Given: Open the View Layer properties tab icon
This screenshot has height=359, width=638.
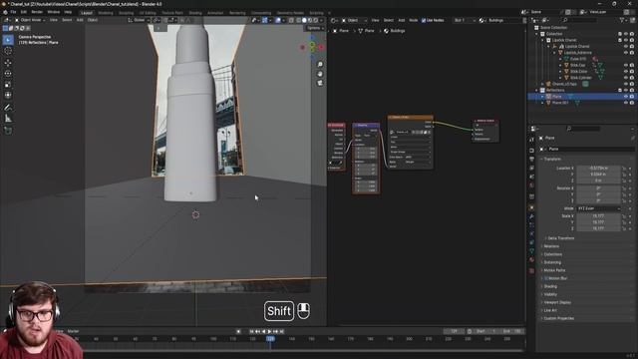Looking at the screenshot, I should pos(531,168).
